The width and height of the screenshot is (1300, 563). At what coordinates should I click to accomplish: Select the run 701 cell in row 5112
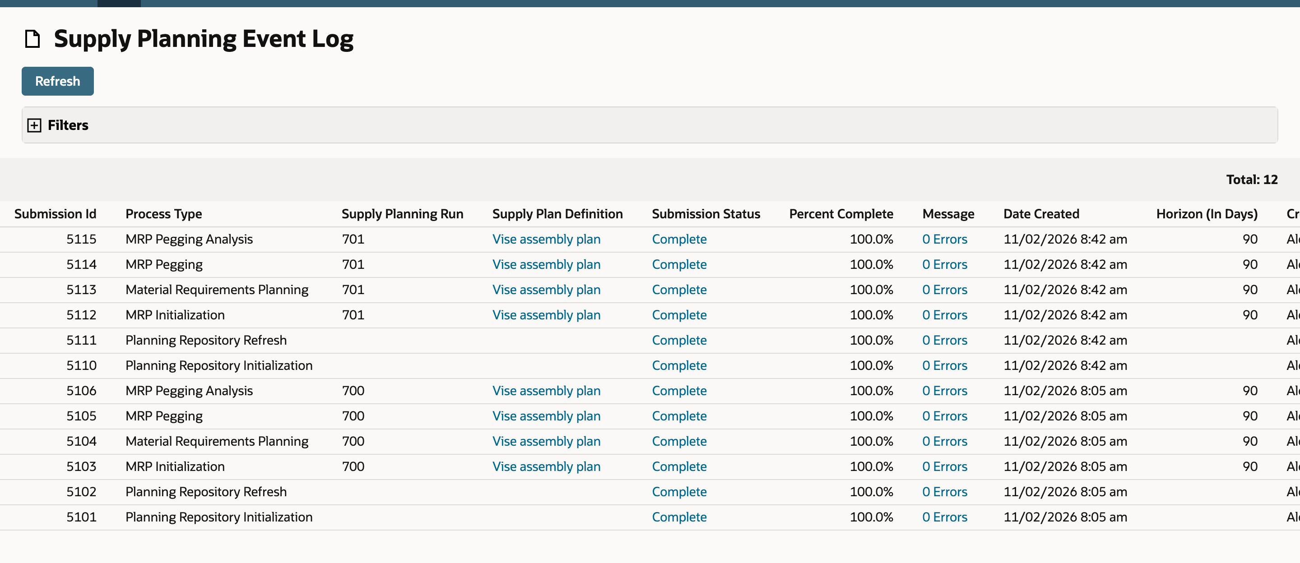coord(353,315)
